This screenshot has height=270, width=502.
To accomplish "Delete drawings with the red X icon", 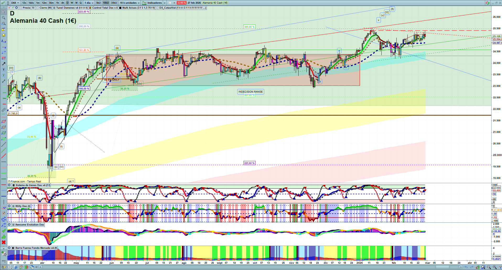I will pos(4,242).
